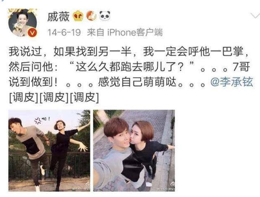The image size is (260, 197).
Task: Open the right cheek-kiss selfie photo
Action: pyautogui.click(x=134, y=151)
